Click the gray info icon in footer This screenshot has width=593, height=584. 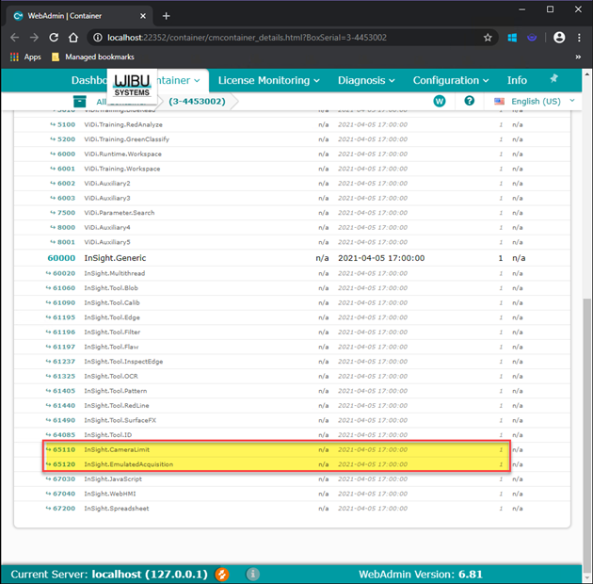253,574
